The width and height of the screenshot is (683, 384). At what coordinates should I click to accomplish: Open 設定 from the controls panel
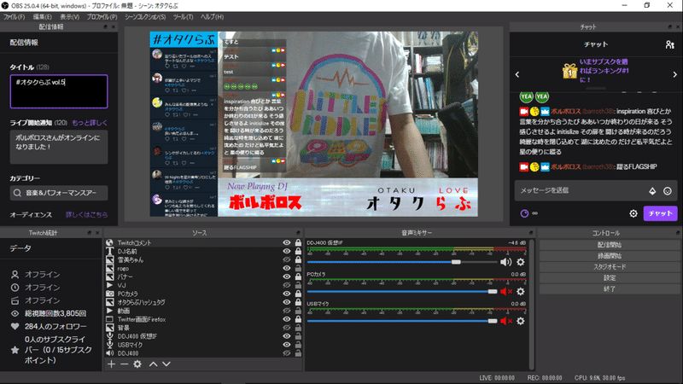[x=610, y=278]
